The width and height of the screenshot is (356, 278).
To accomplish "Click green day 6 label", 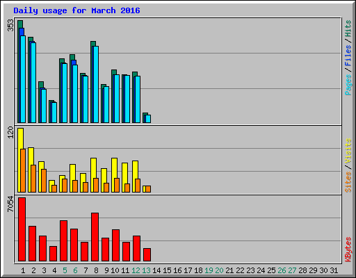I will 75,270.
